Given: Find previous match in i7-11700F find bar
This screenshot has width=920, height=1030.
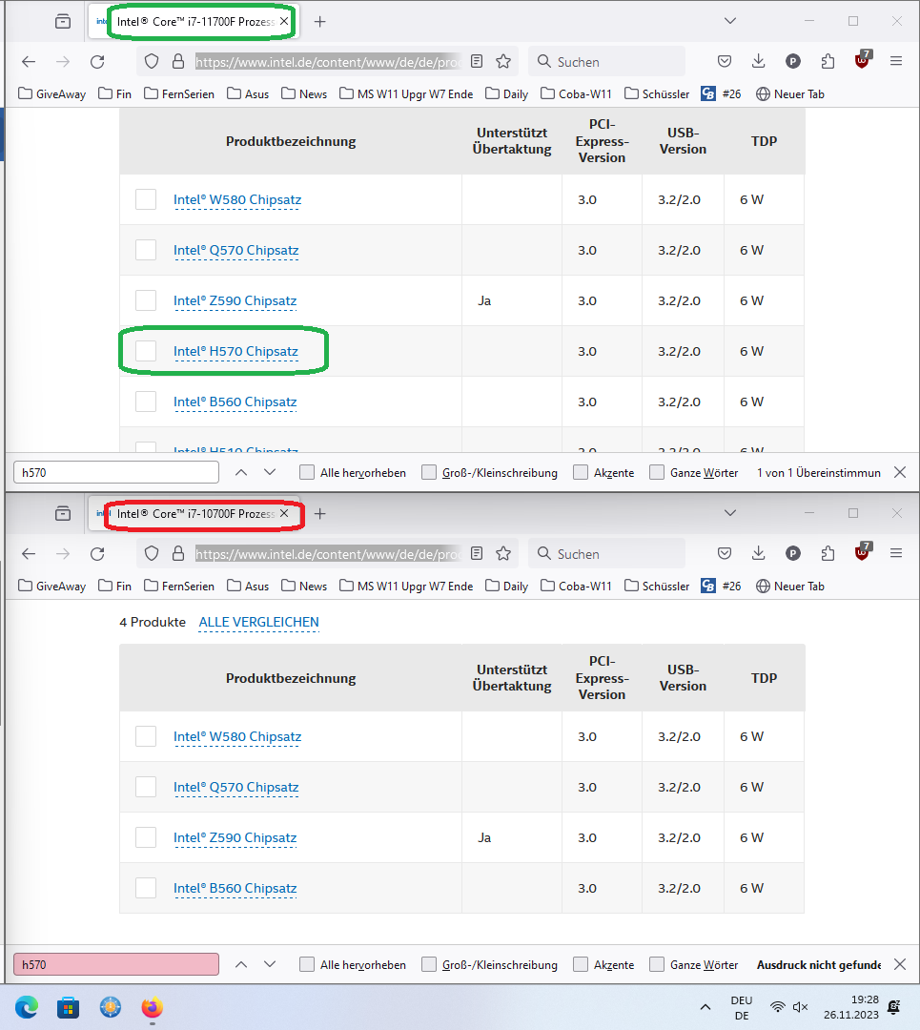Looking at the screenshot, I should pos(241,472).
